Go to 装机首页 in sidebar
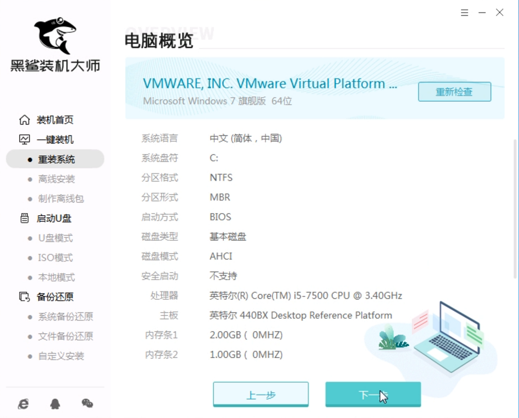Viewport: 519px width, 418px height. click(x=55, y=120)
